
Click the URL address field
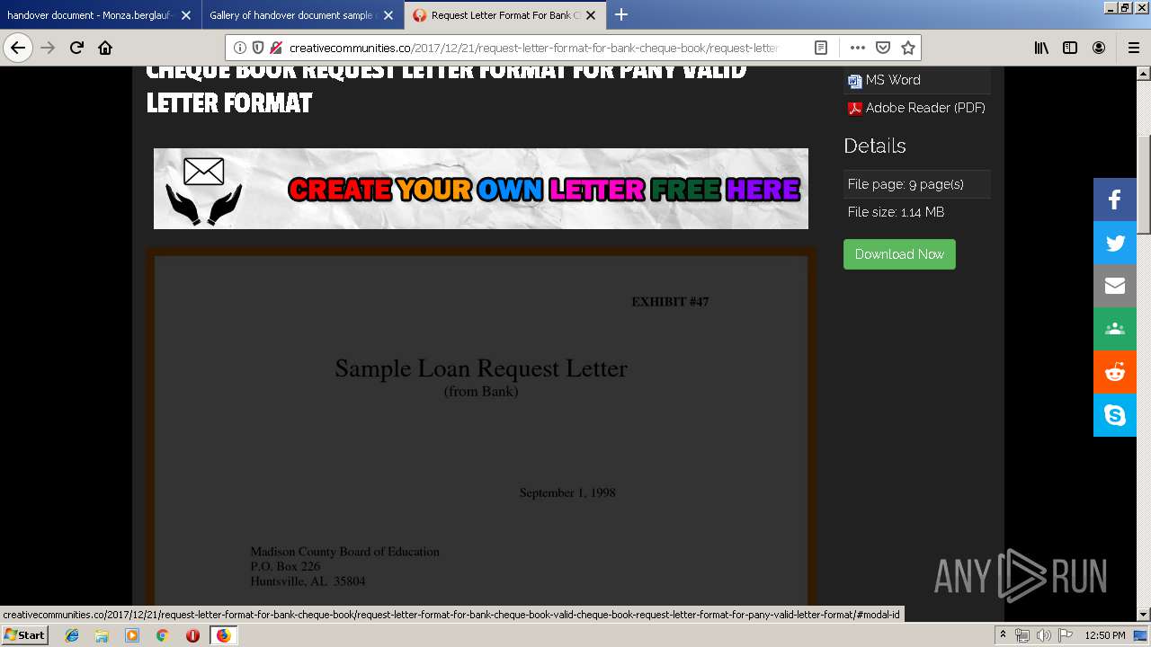click(x=532, y=48)
